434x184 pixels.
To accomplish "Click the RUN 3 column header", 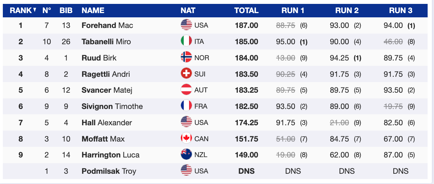I will click(400, 10).
